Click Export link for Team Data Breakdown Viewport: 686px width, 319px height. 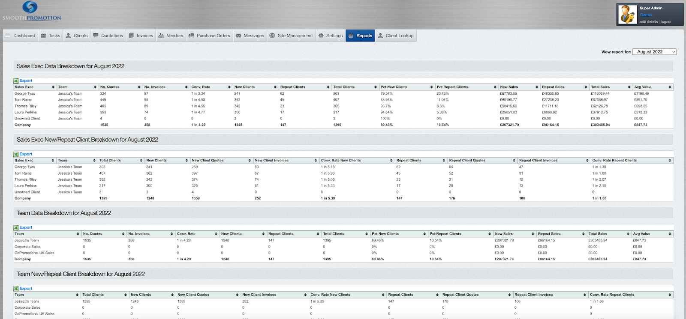tap(26, 227)
